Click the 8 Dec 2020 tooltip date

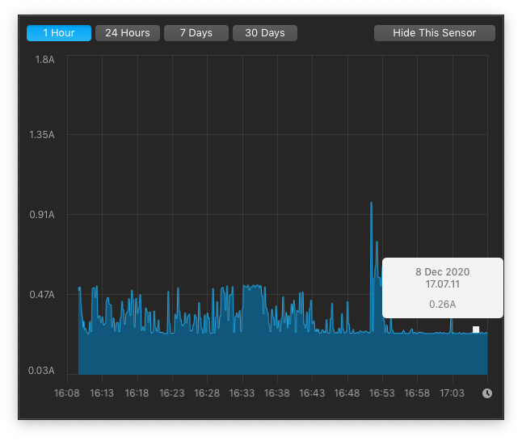click(x=443, y=272)
